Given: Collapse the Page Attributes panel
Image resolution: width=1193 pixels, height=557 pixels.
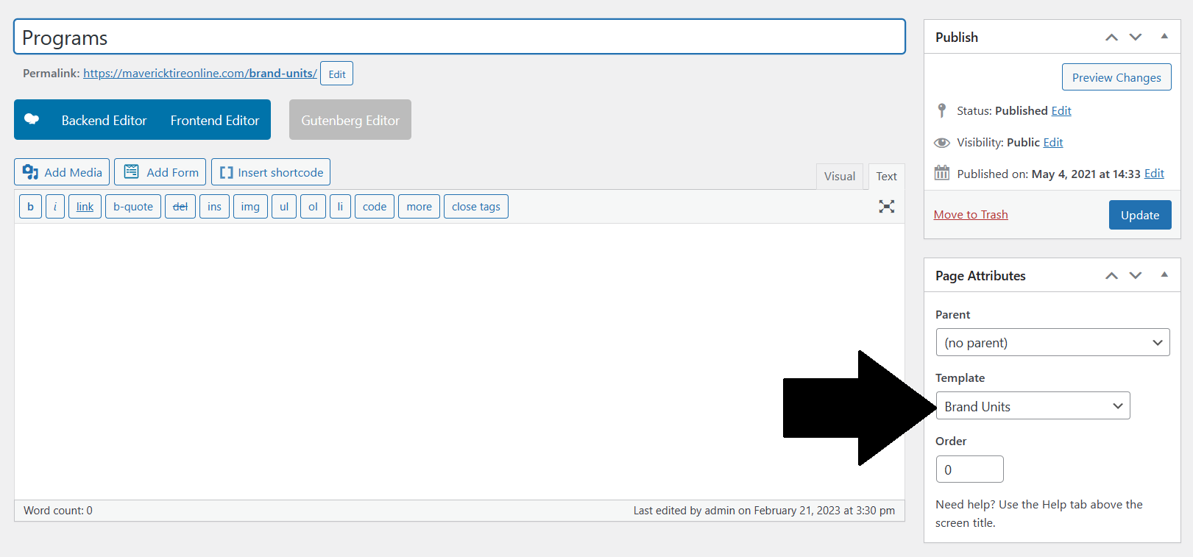Looking at the screenshot, I should 1164,275.
